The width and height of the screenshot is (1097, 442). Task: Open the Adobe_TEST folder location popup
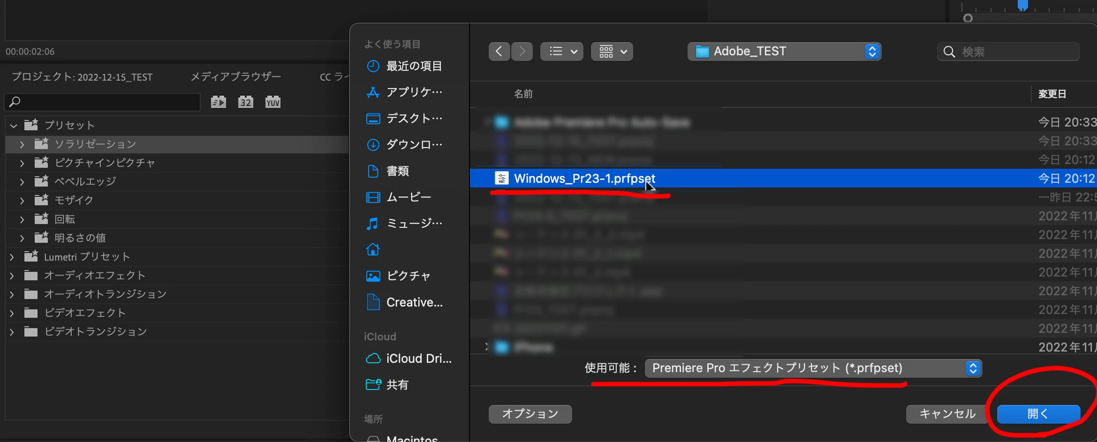[x=784, y=52]
